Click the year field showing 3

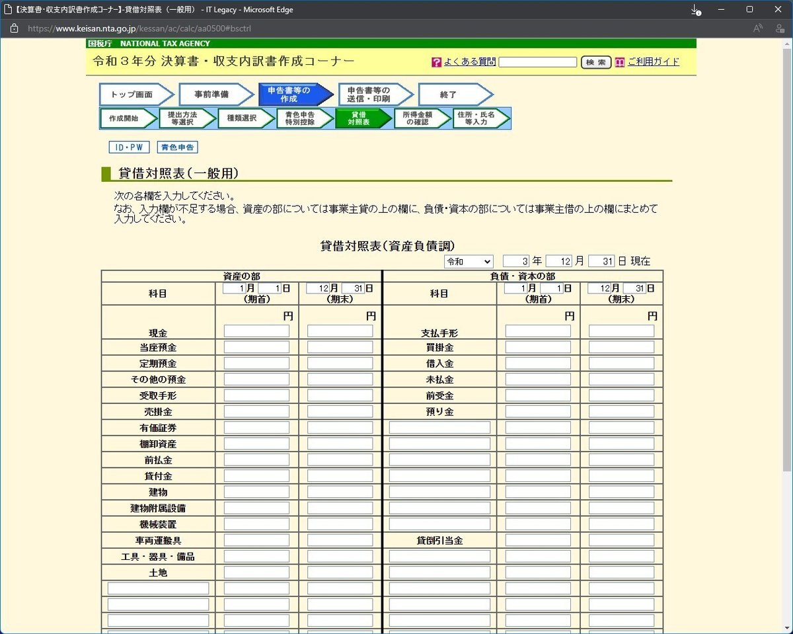[516, 261]
